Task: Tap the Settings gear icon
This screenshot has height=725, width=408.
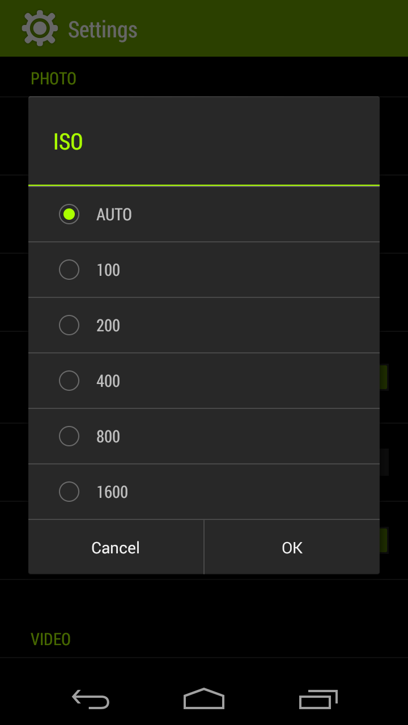Action: tap(39, 28)
